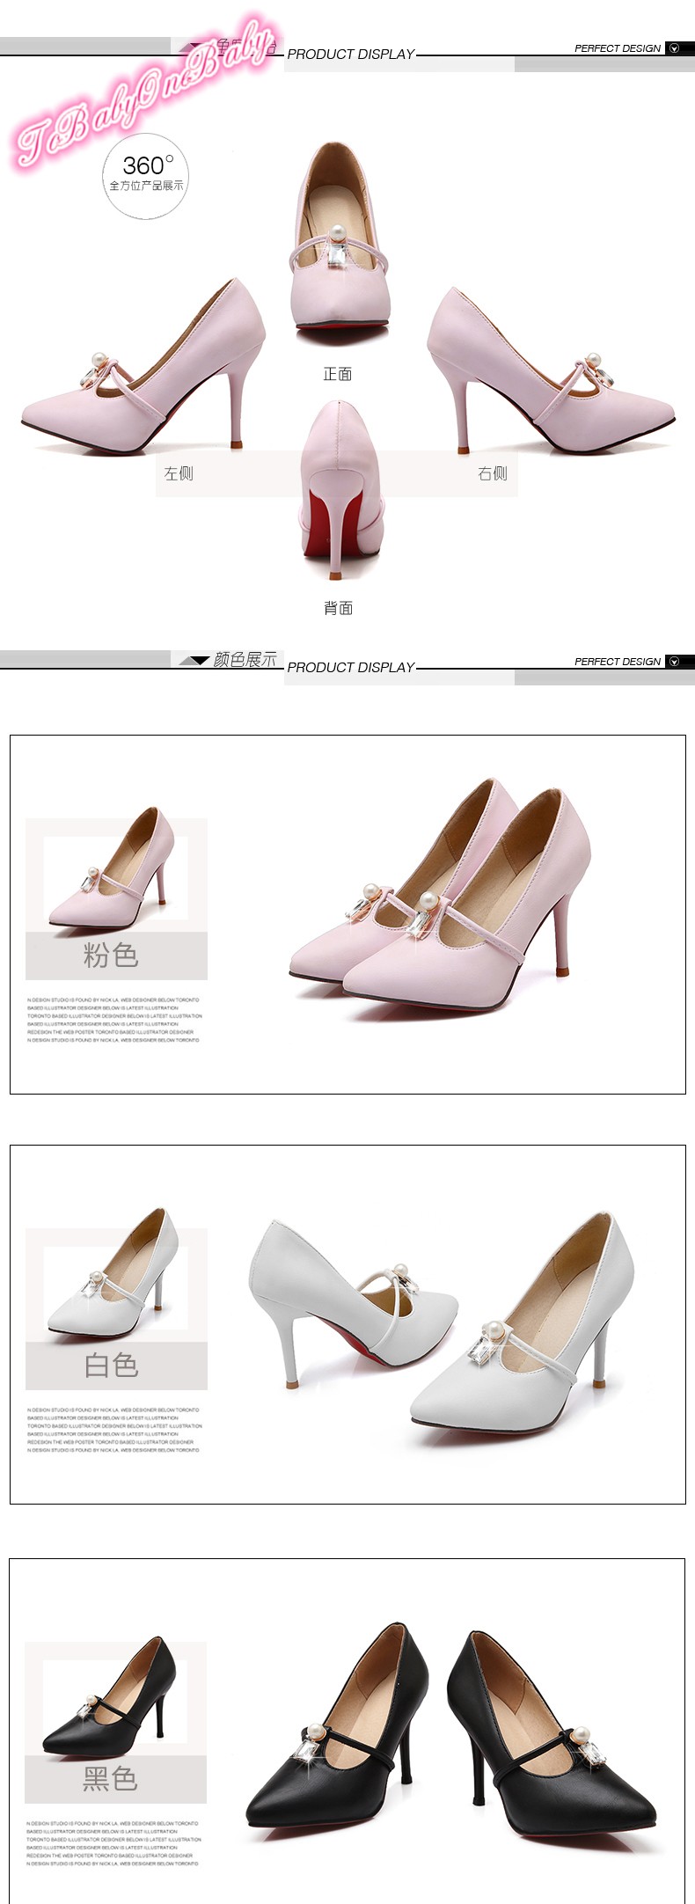This screenshot has height=1904, width=695.
Task: Choose the 白色 white color label
Action: click(112, 1365)
